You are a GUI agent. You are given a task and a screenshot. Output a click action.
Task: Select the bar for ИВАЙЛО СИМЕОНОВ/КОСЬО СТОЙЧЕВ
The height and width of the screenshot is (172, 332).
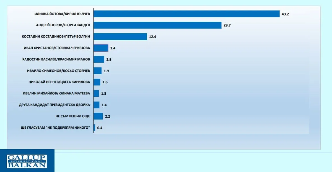tap(98, 71)
